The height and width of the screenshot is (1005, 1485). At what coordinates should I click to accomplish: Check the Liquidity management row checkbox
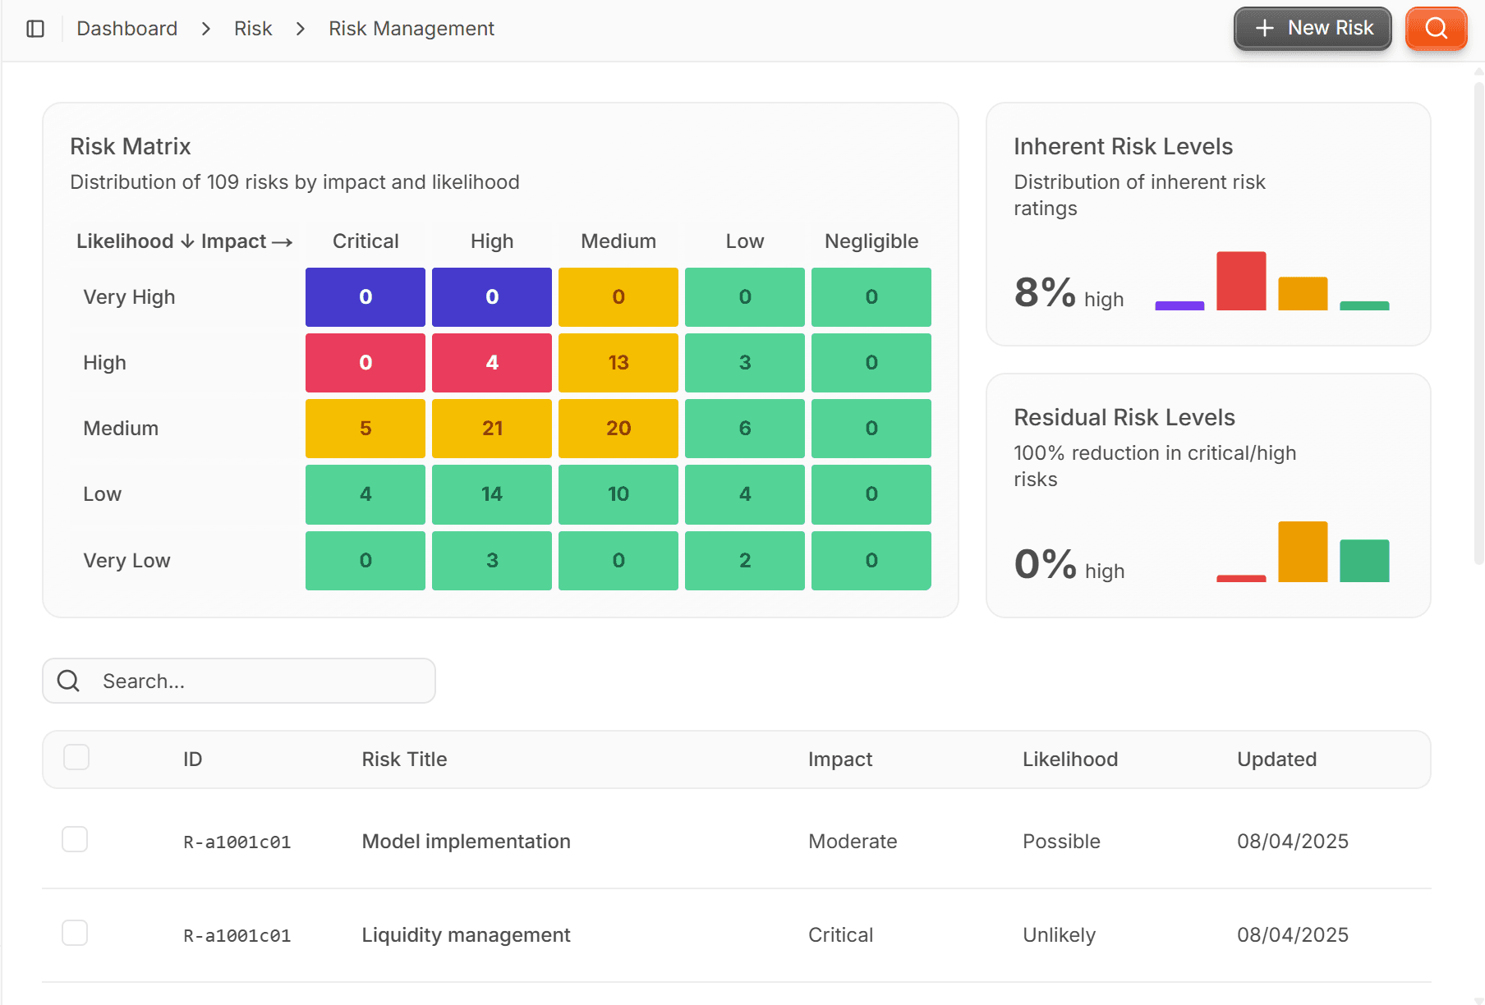[x=75, y=933]
